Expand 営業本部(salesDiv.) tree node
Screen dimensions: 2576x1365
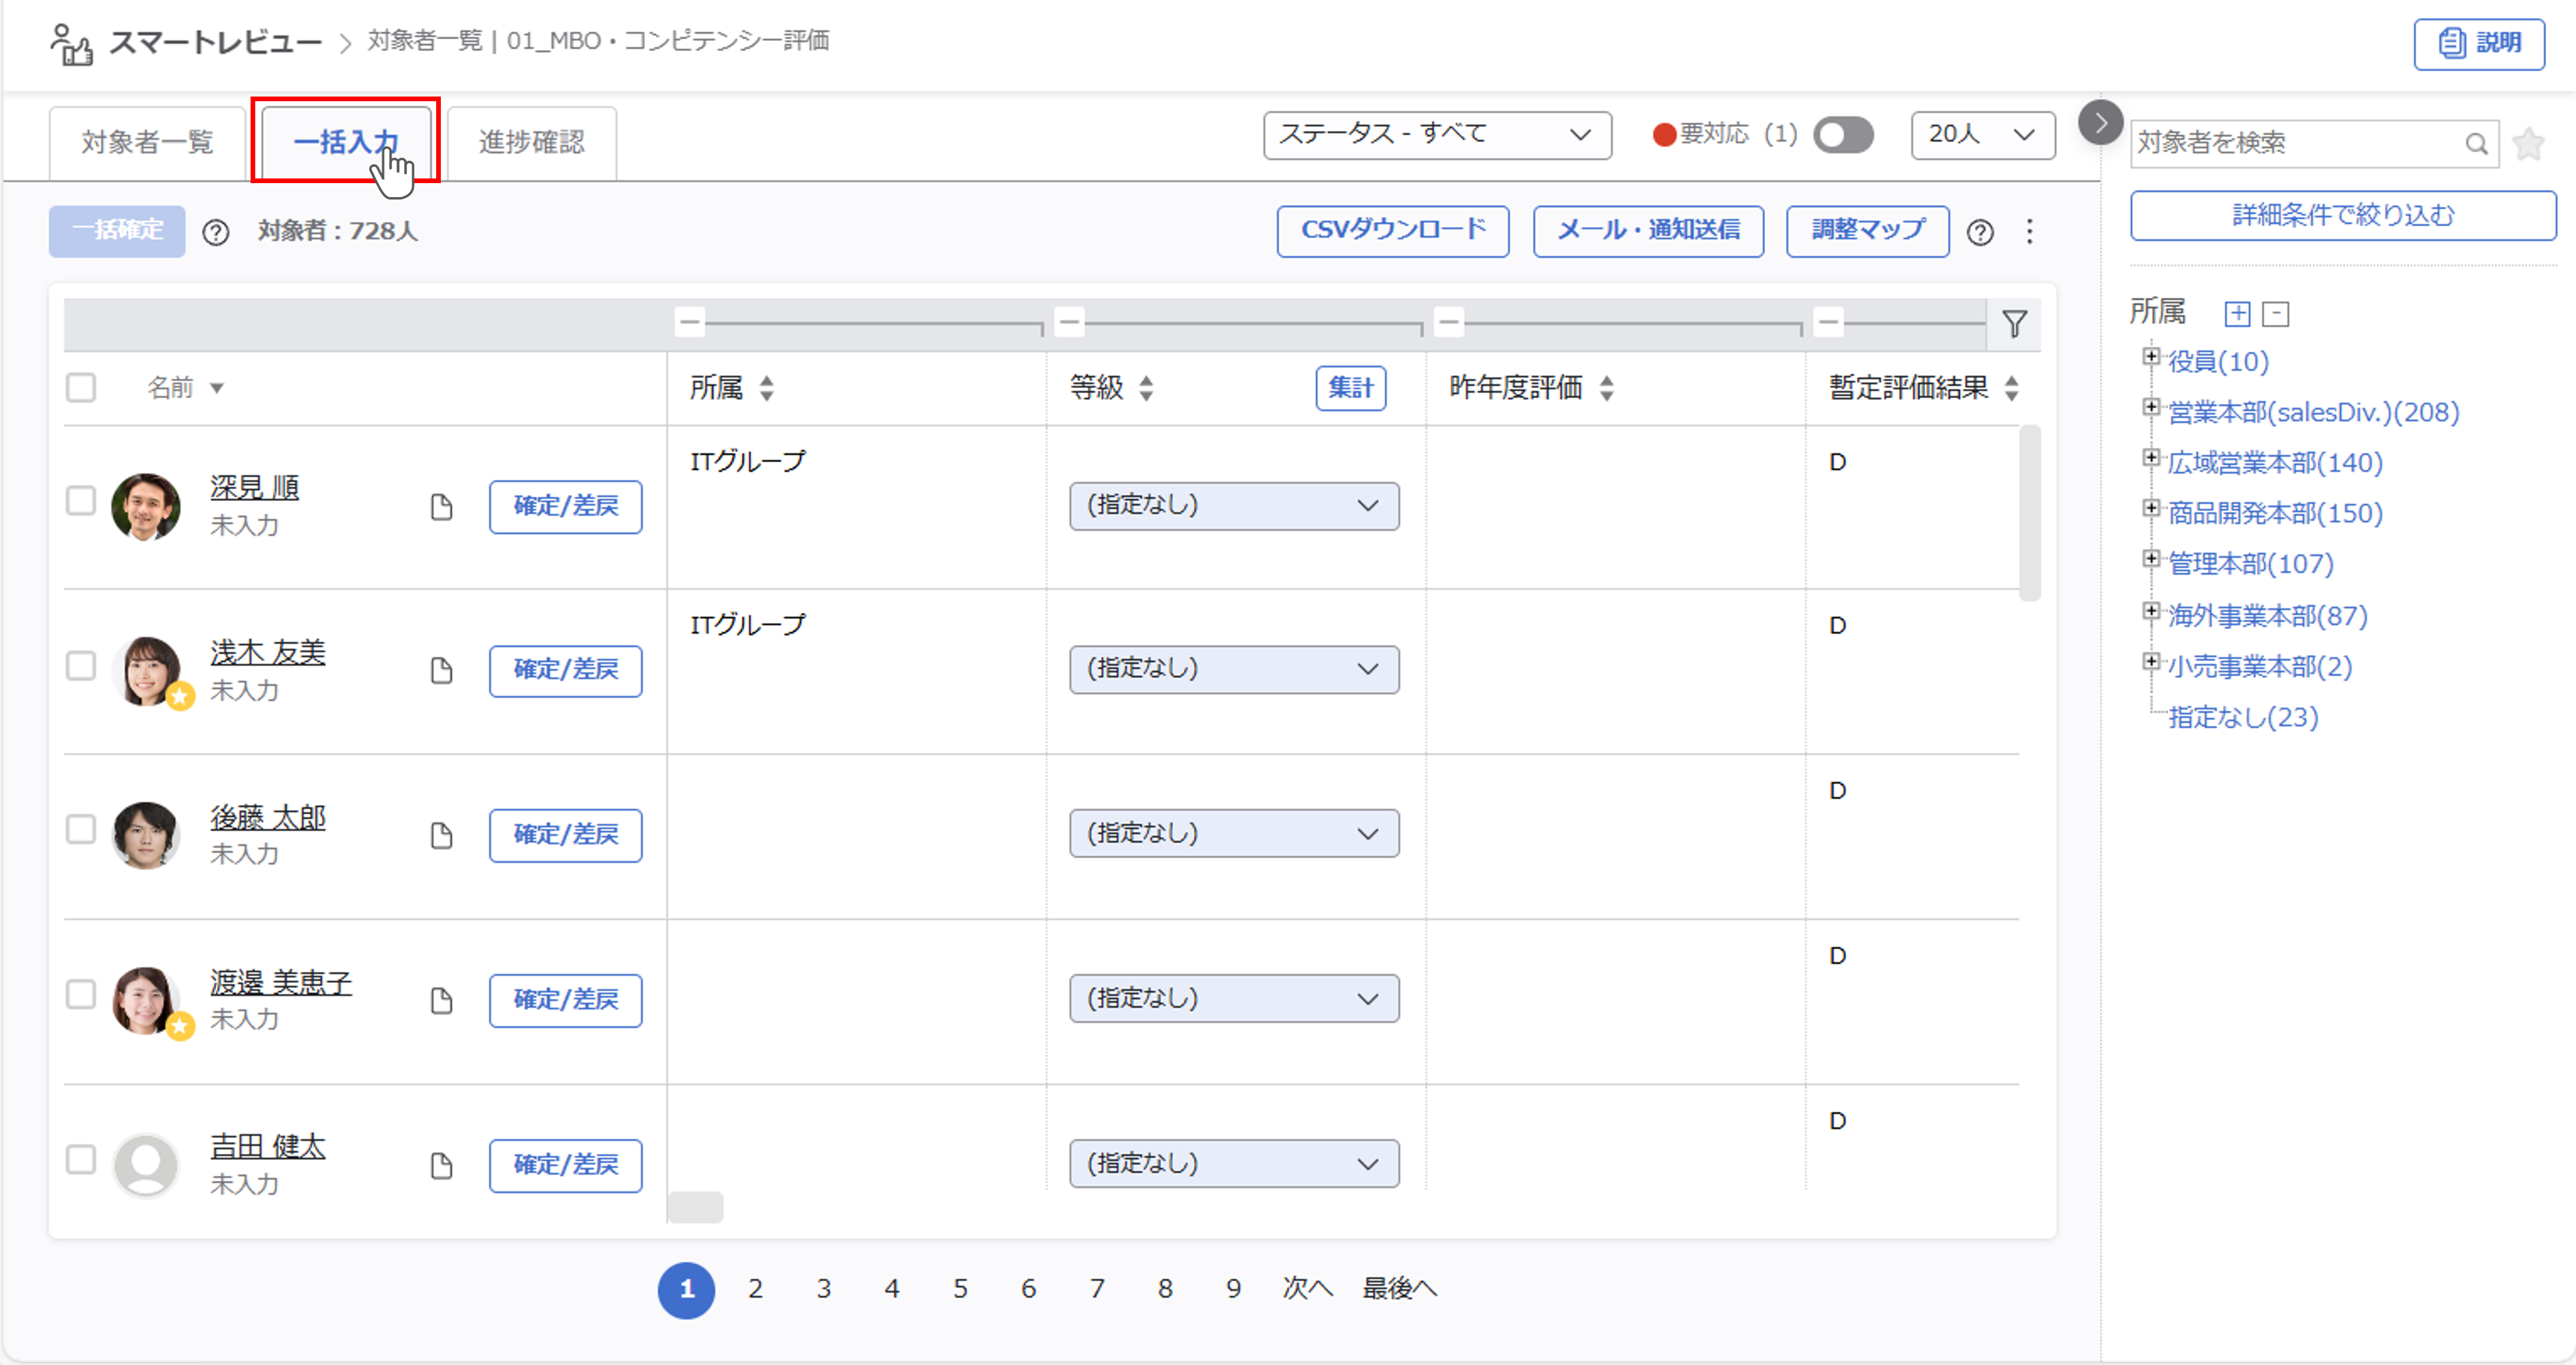pos(2151,408)
